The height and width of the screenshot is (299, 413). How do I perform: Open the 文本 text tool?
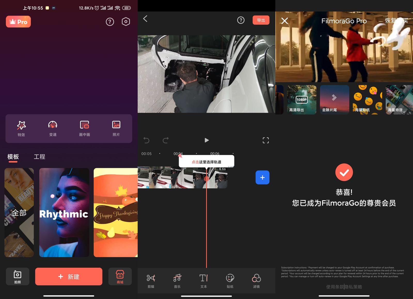[x=204, y=281]
